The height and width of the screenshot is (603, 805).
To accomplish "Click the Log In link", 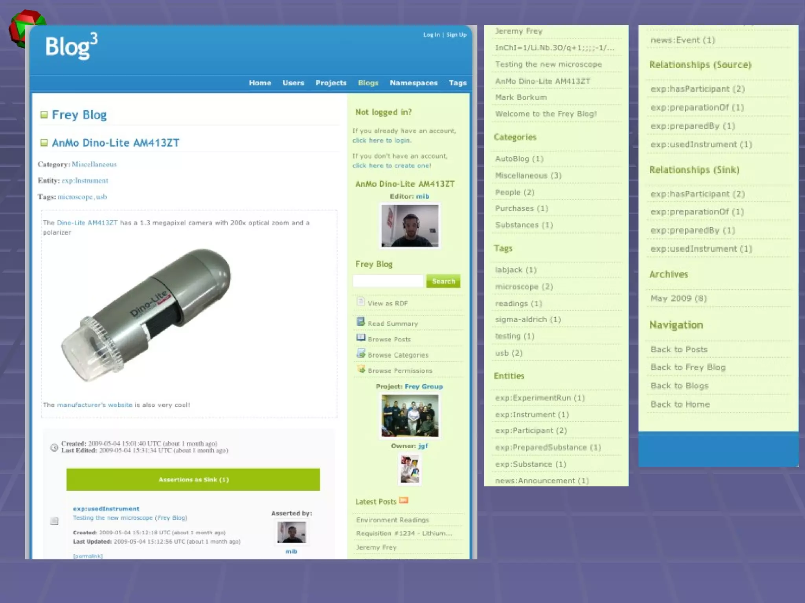I will click(431, 35).
